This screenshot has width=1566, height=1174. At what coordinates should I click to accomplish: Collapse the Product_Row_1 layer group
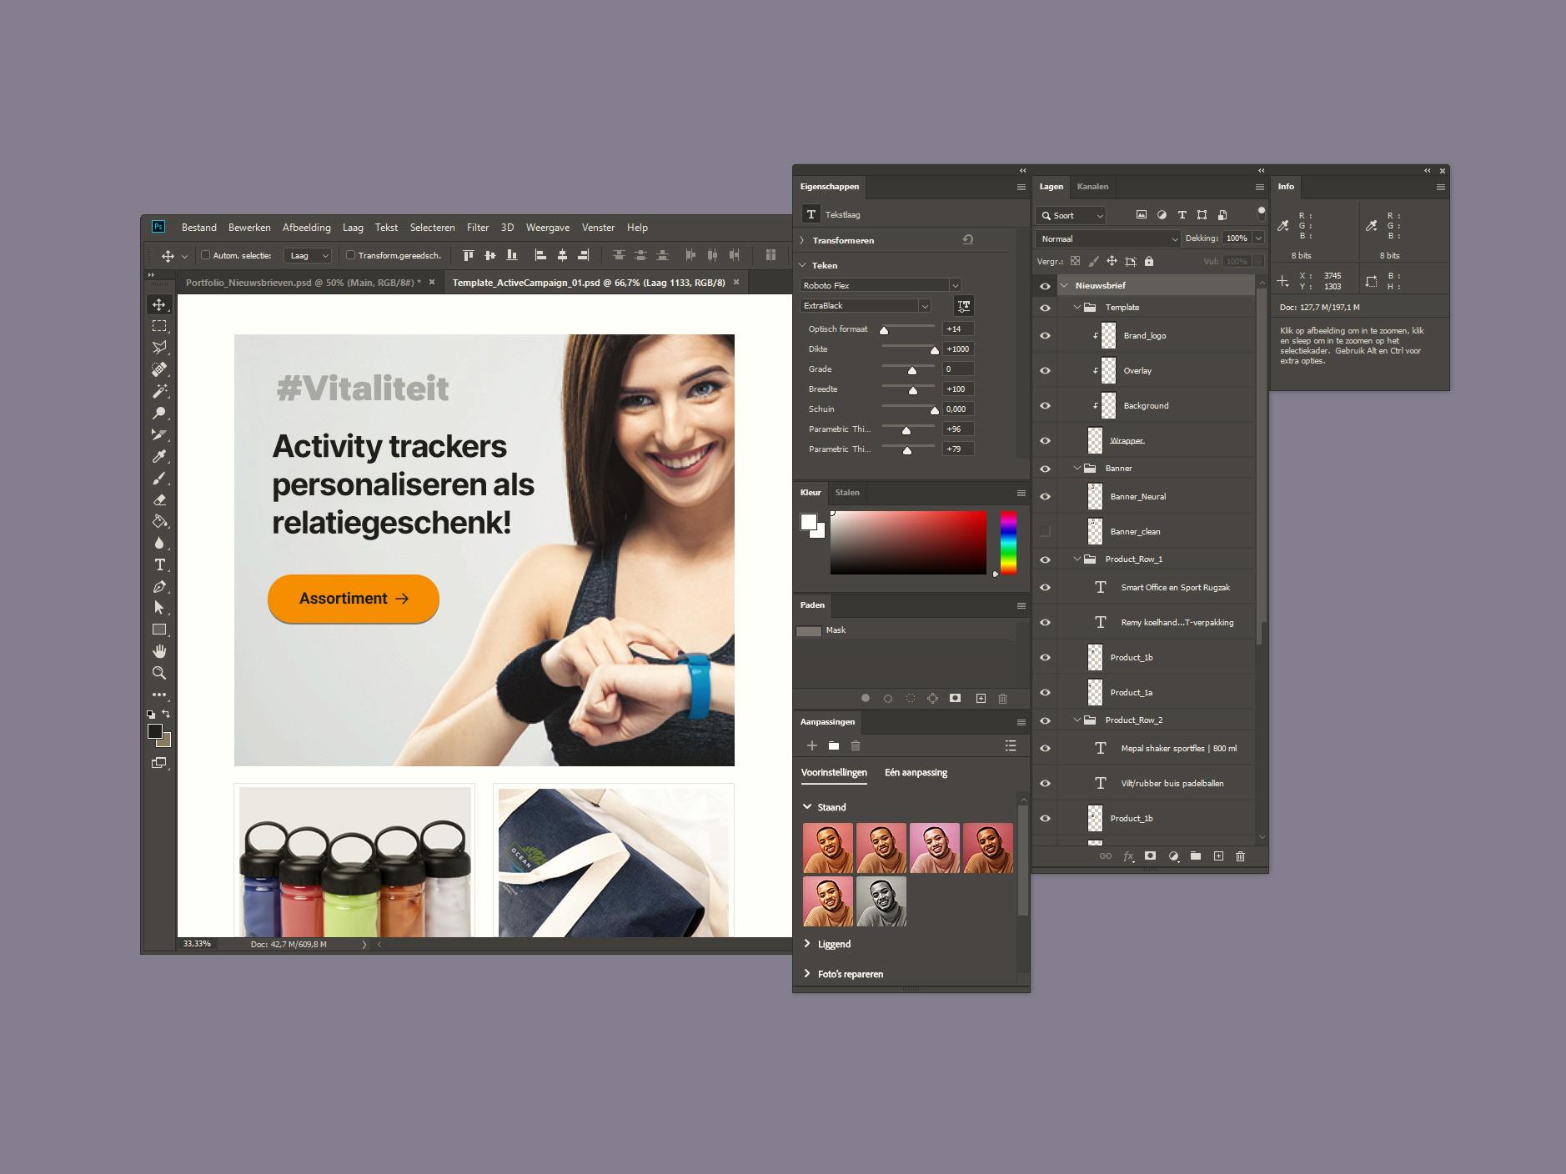pos(1077,559)
